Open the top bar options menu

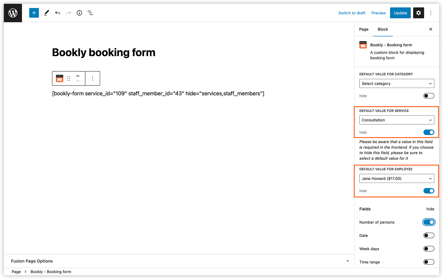431,13
